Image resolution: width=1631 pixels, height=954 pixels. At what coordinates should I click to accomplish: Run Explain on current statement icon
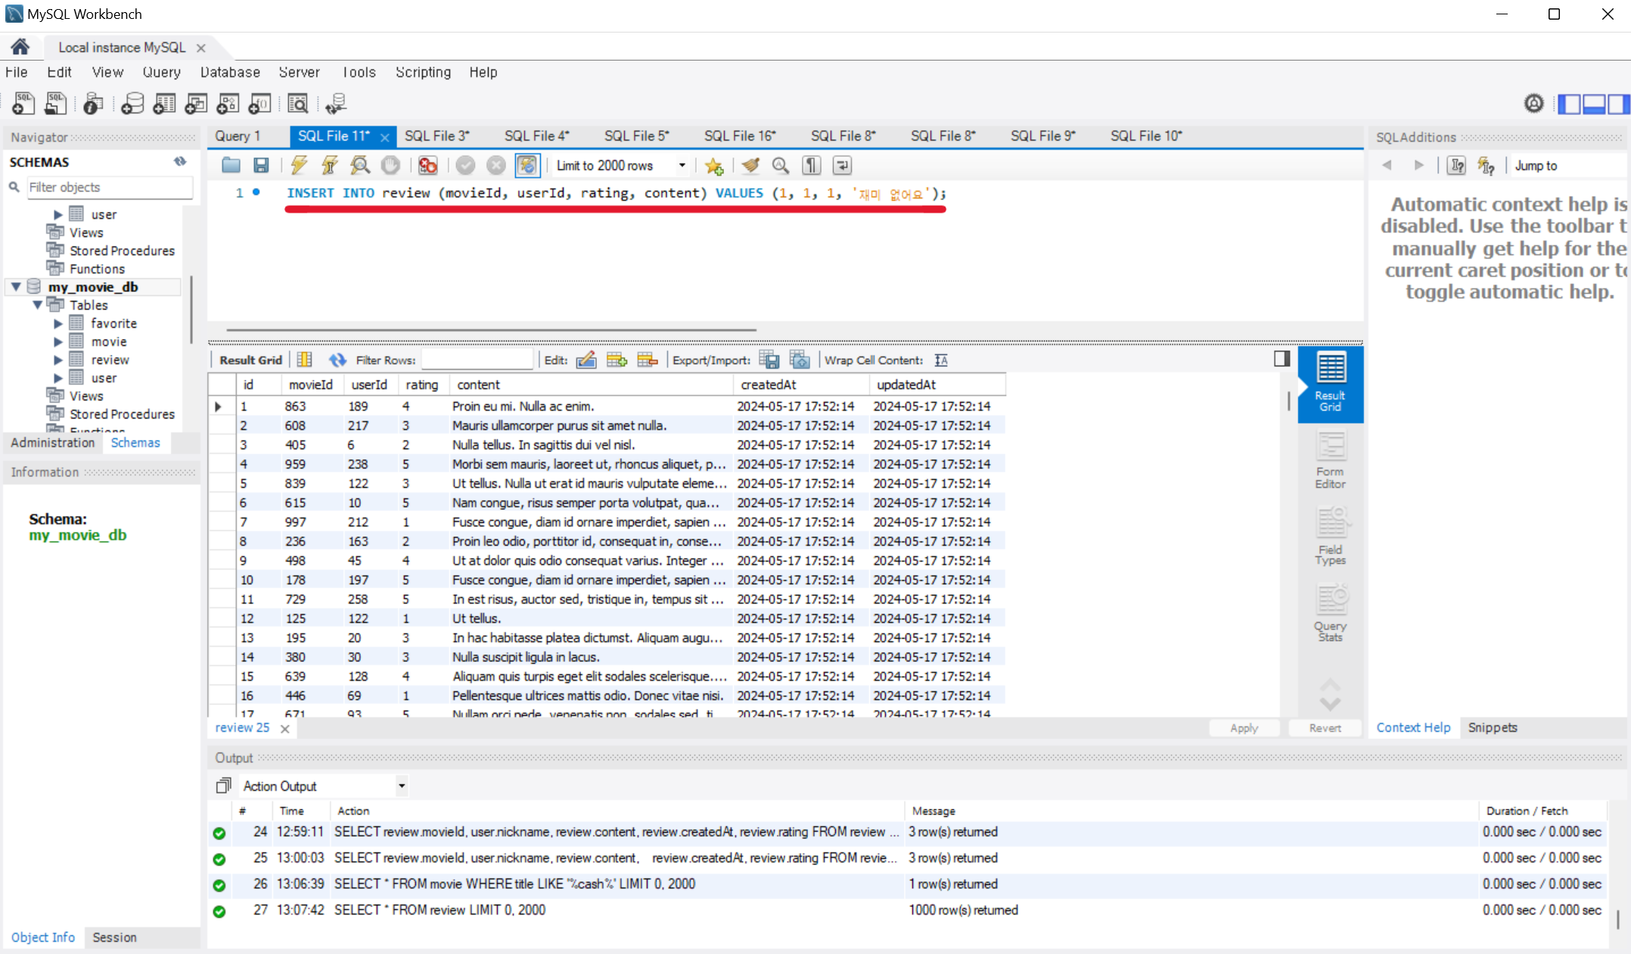(x=360, y=165)
